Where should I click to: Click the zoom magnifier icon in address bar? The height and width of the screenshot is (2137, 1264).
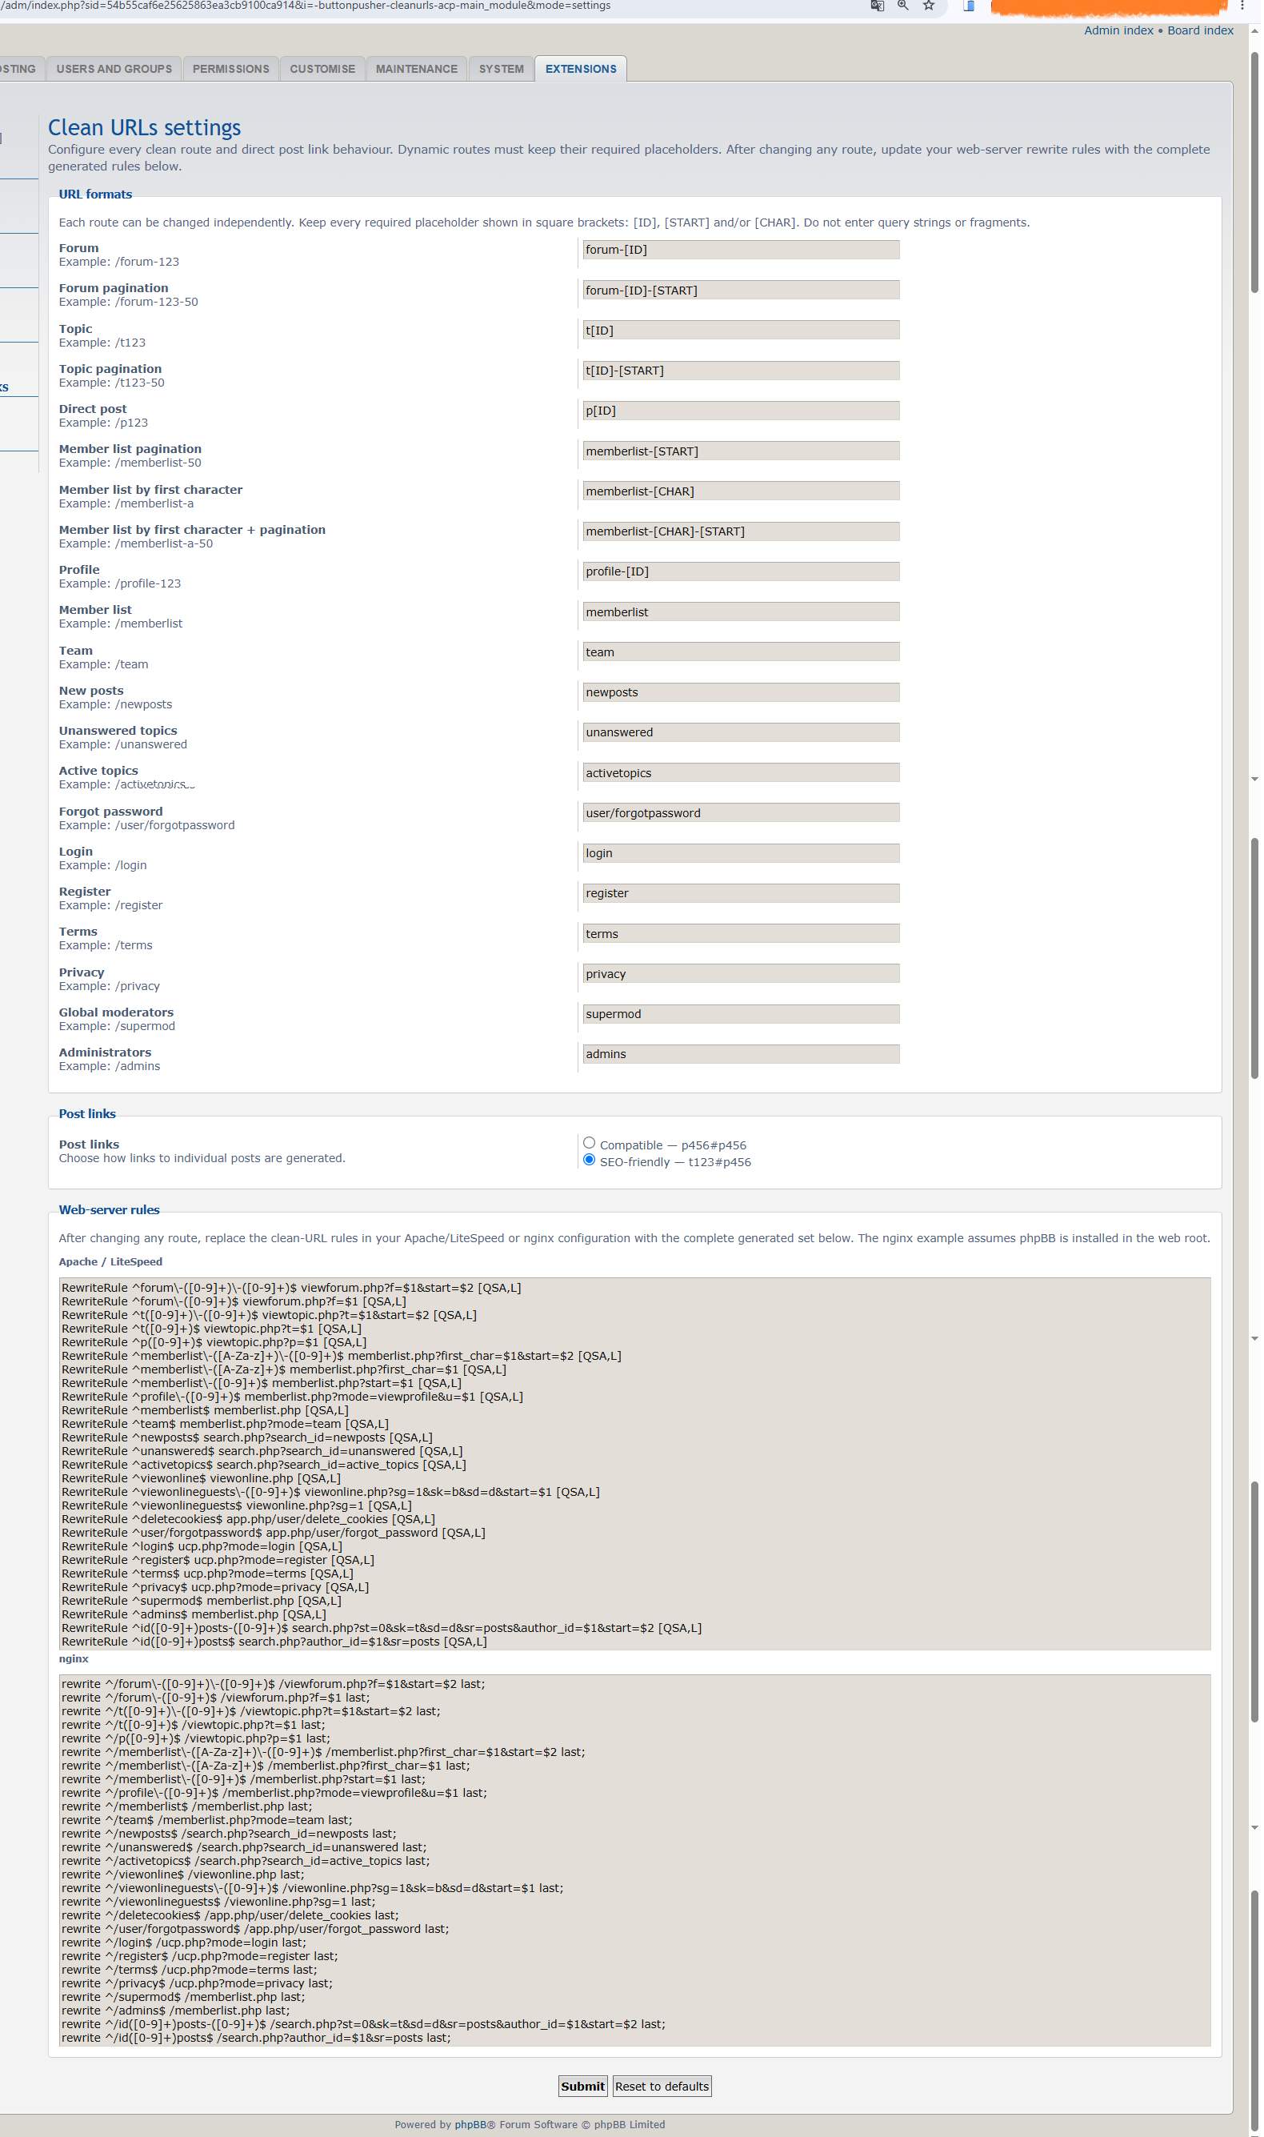[x=903, y=6]
